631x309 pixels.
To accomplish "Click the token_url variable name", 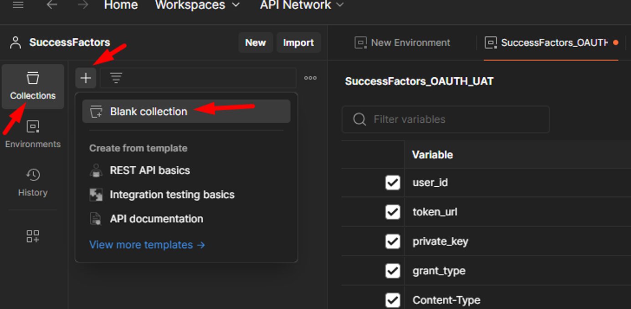I will click(x=435, y=212).
